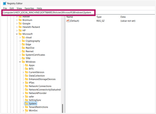Viewport: 156px width, 114px height.
Task: Click the SystemCertificates folder icon
Action: [x=23, y=55]
